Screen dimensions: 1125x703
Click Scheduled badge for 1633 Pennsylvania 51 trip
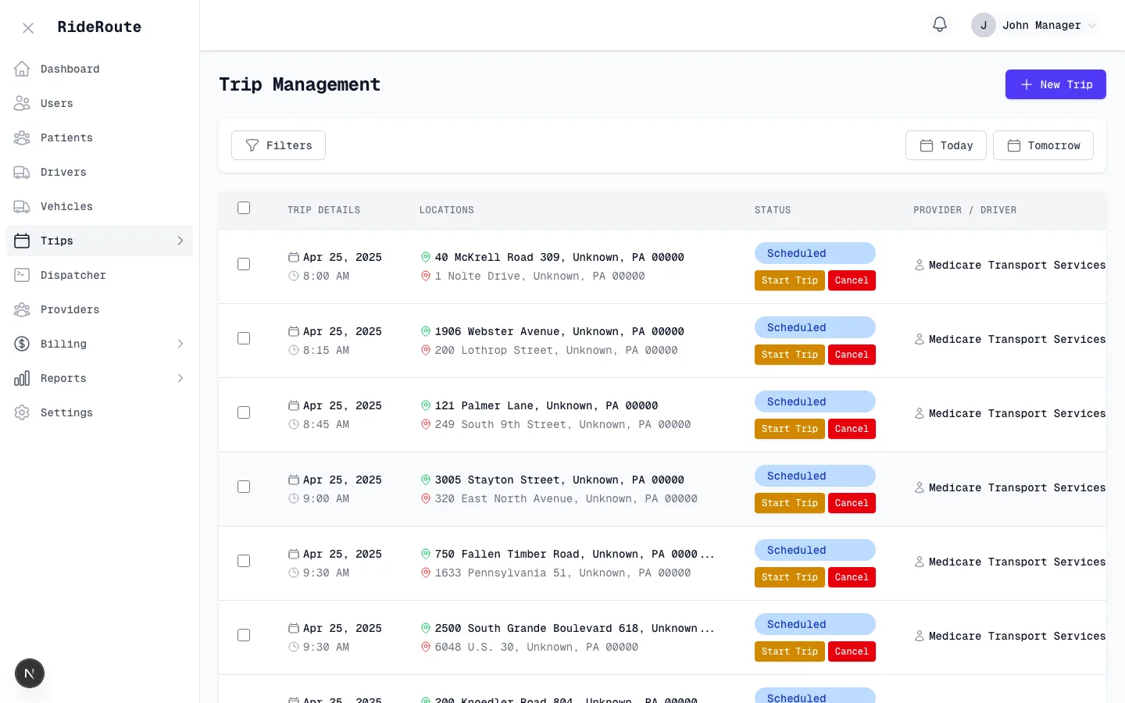coord(815,550)
